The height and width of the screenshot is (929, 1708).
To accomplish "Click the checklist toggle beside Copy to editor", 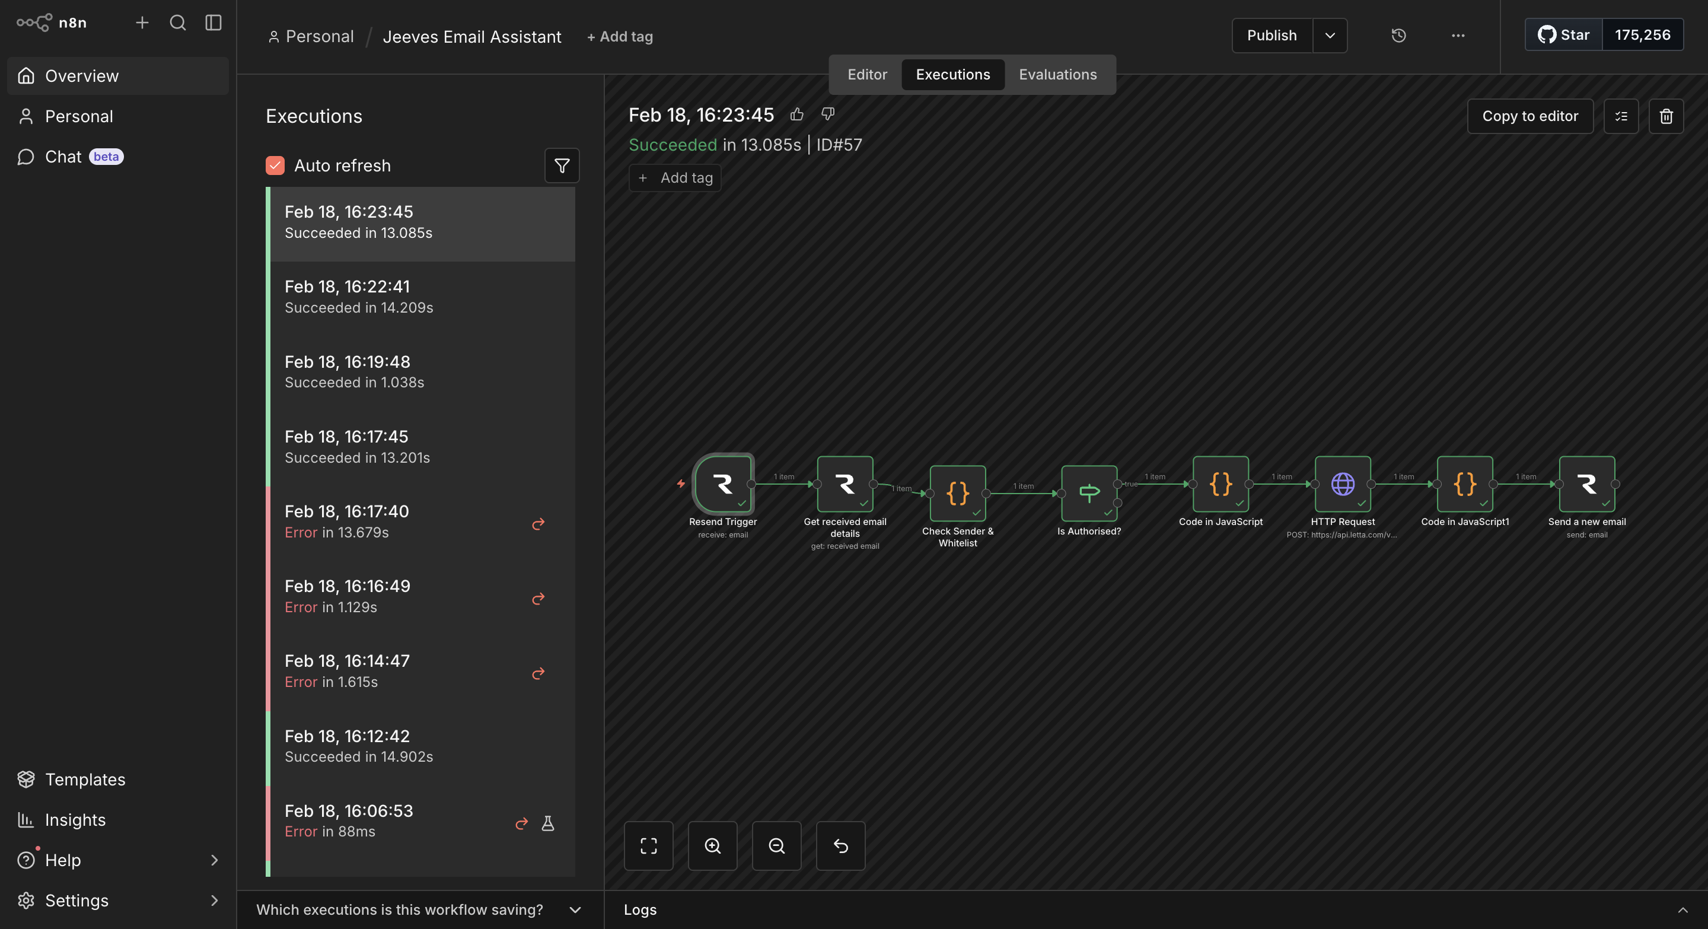I will click(1620, 117).
